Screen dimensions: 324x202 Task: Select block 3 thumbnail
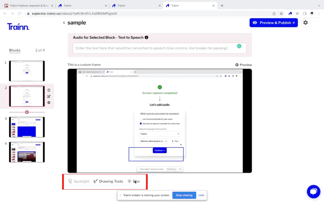(x=27, y=127)
